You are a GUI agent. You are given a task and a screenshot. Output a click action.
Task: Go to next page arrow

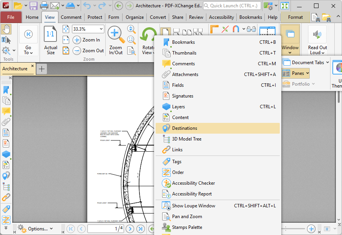130,229
